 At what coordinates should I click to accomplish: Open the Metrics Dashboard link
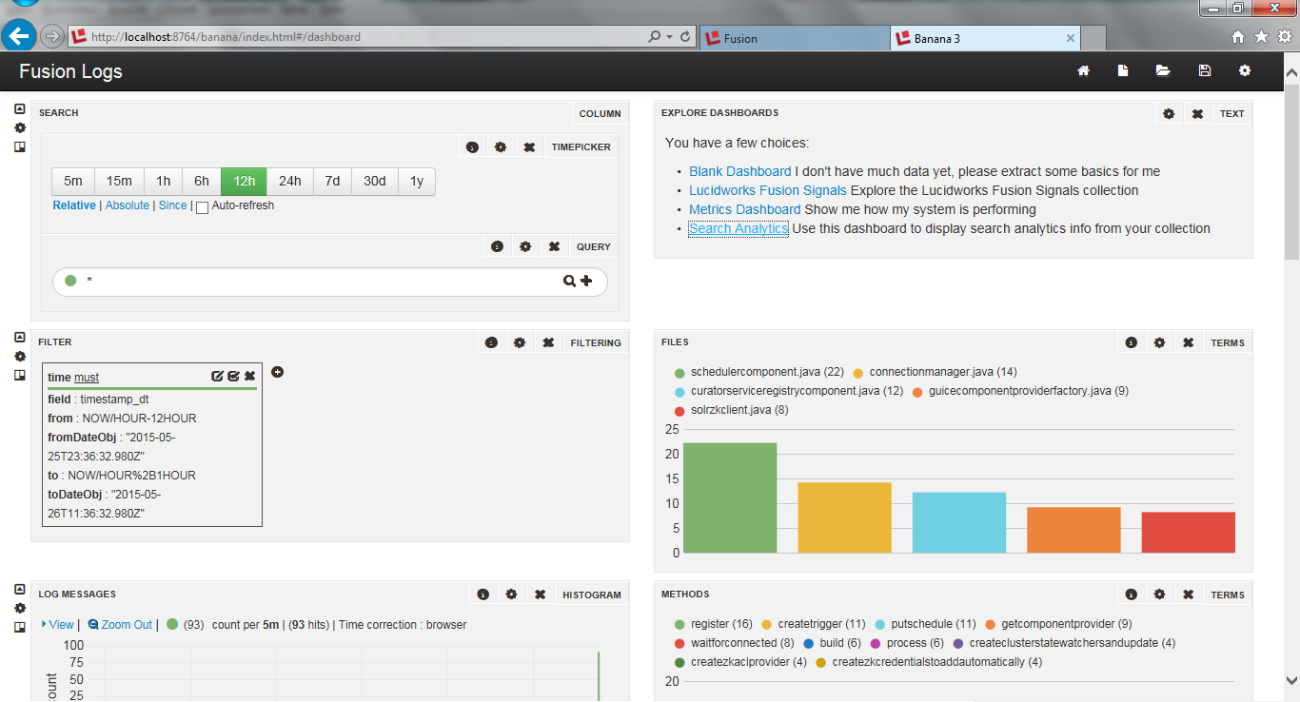[x=744, y=209]
